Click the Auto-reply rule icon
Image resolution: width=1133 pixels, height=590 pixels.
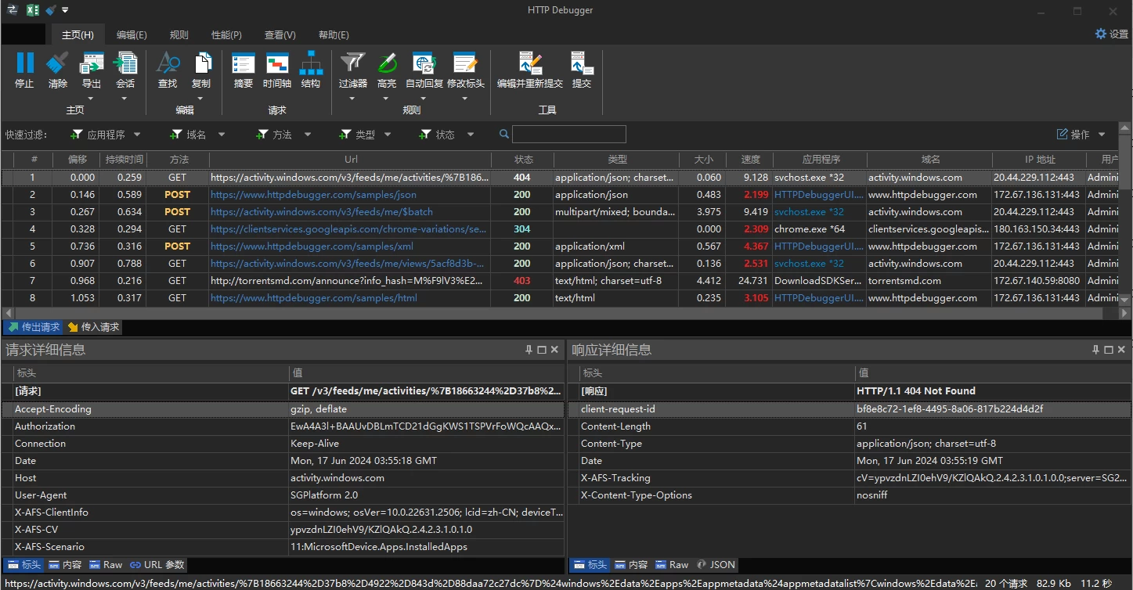pos(424,64)
